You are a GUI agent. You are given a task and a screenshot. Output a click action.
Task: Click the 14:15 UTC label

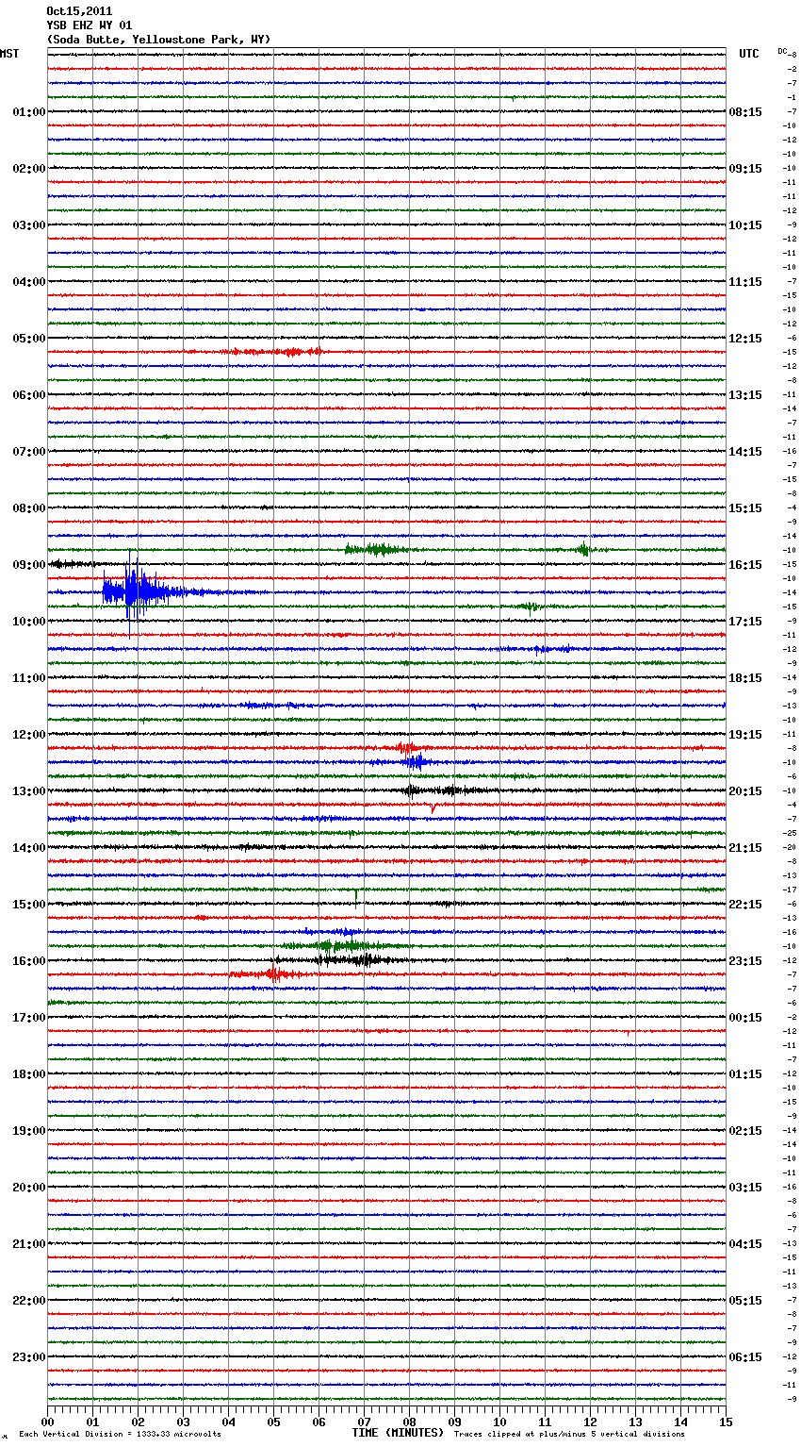click(x=745, y=452)
